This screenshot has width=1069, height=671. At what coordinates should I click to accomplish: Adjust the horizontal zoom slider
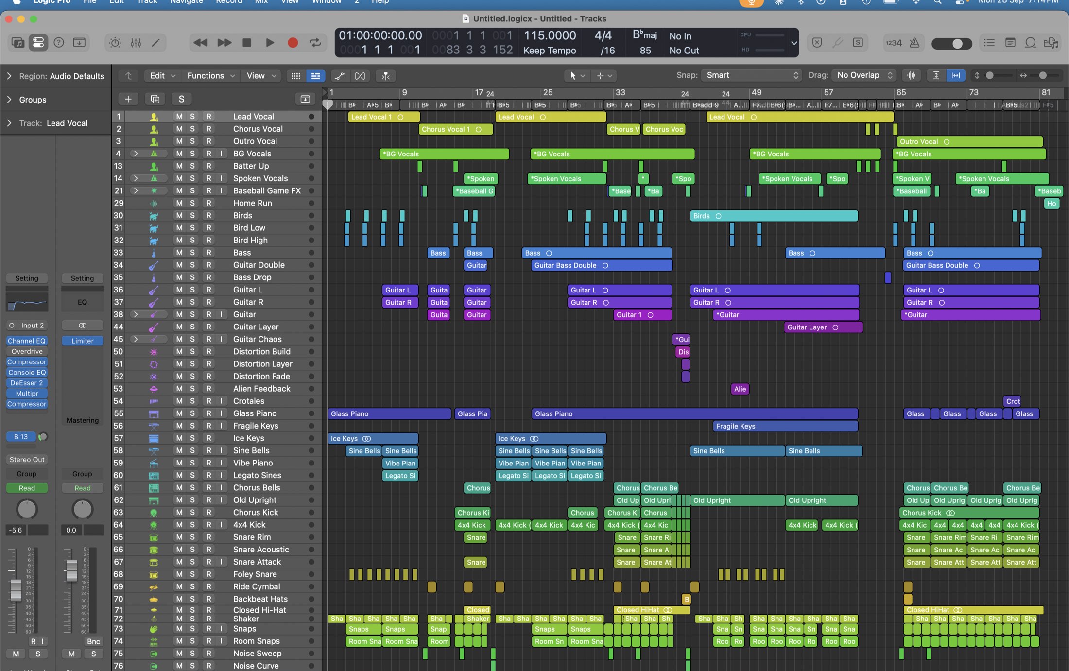1043,75
